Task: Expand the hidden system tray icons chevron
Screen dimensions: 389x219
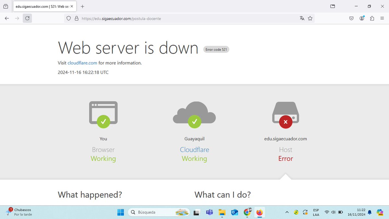Action: click(287, 212)
